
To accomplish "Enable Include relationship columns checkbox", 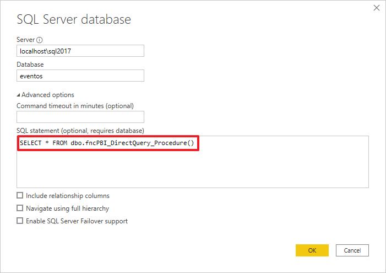I will click(x=20, y=196).
